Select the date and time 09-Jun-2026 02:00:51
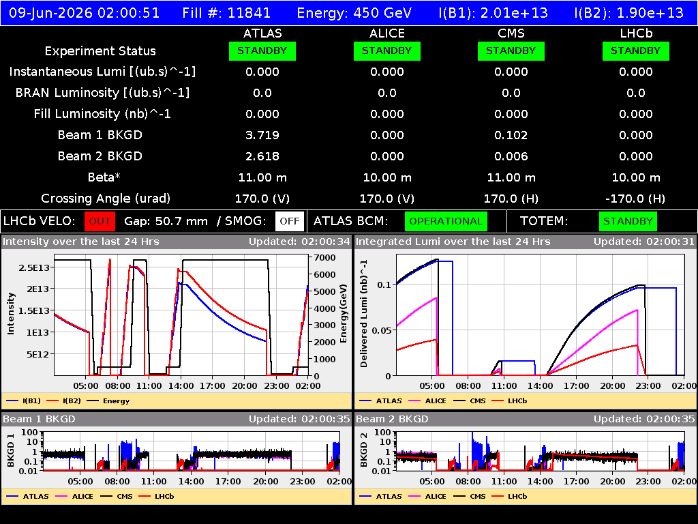Screen dimensions: 698x524 click(84, 12)
